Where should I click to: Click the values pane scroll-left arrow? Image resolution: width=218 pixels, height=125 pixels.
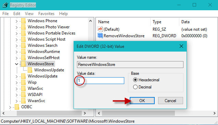coord(99,113)
